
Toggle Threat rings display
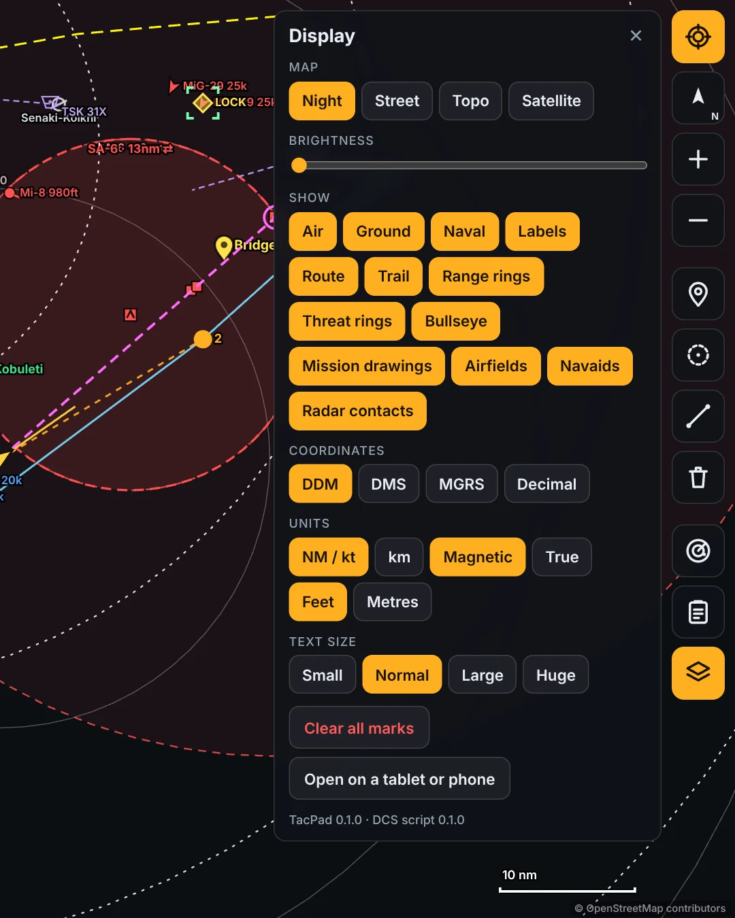(x=347, y=321)
